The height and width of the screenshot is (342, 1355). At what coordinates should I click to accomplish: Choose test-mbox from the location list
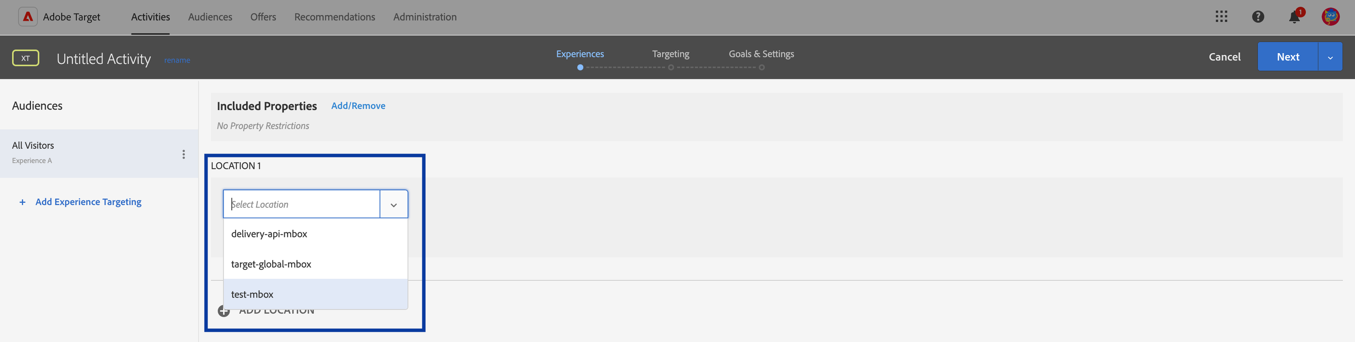(x=316, y=294)
